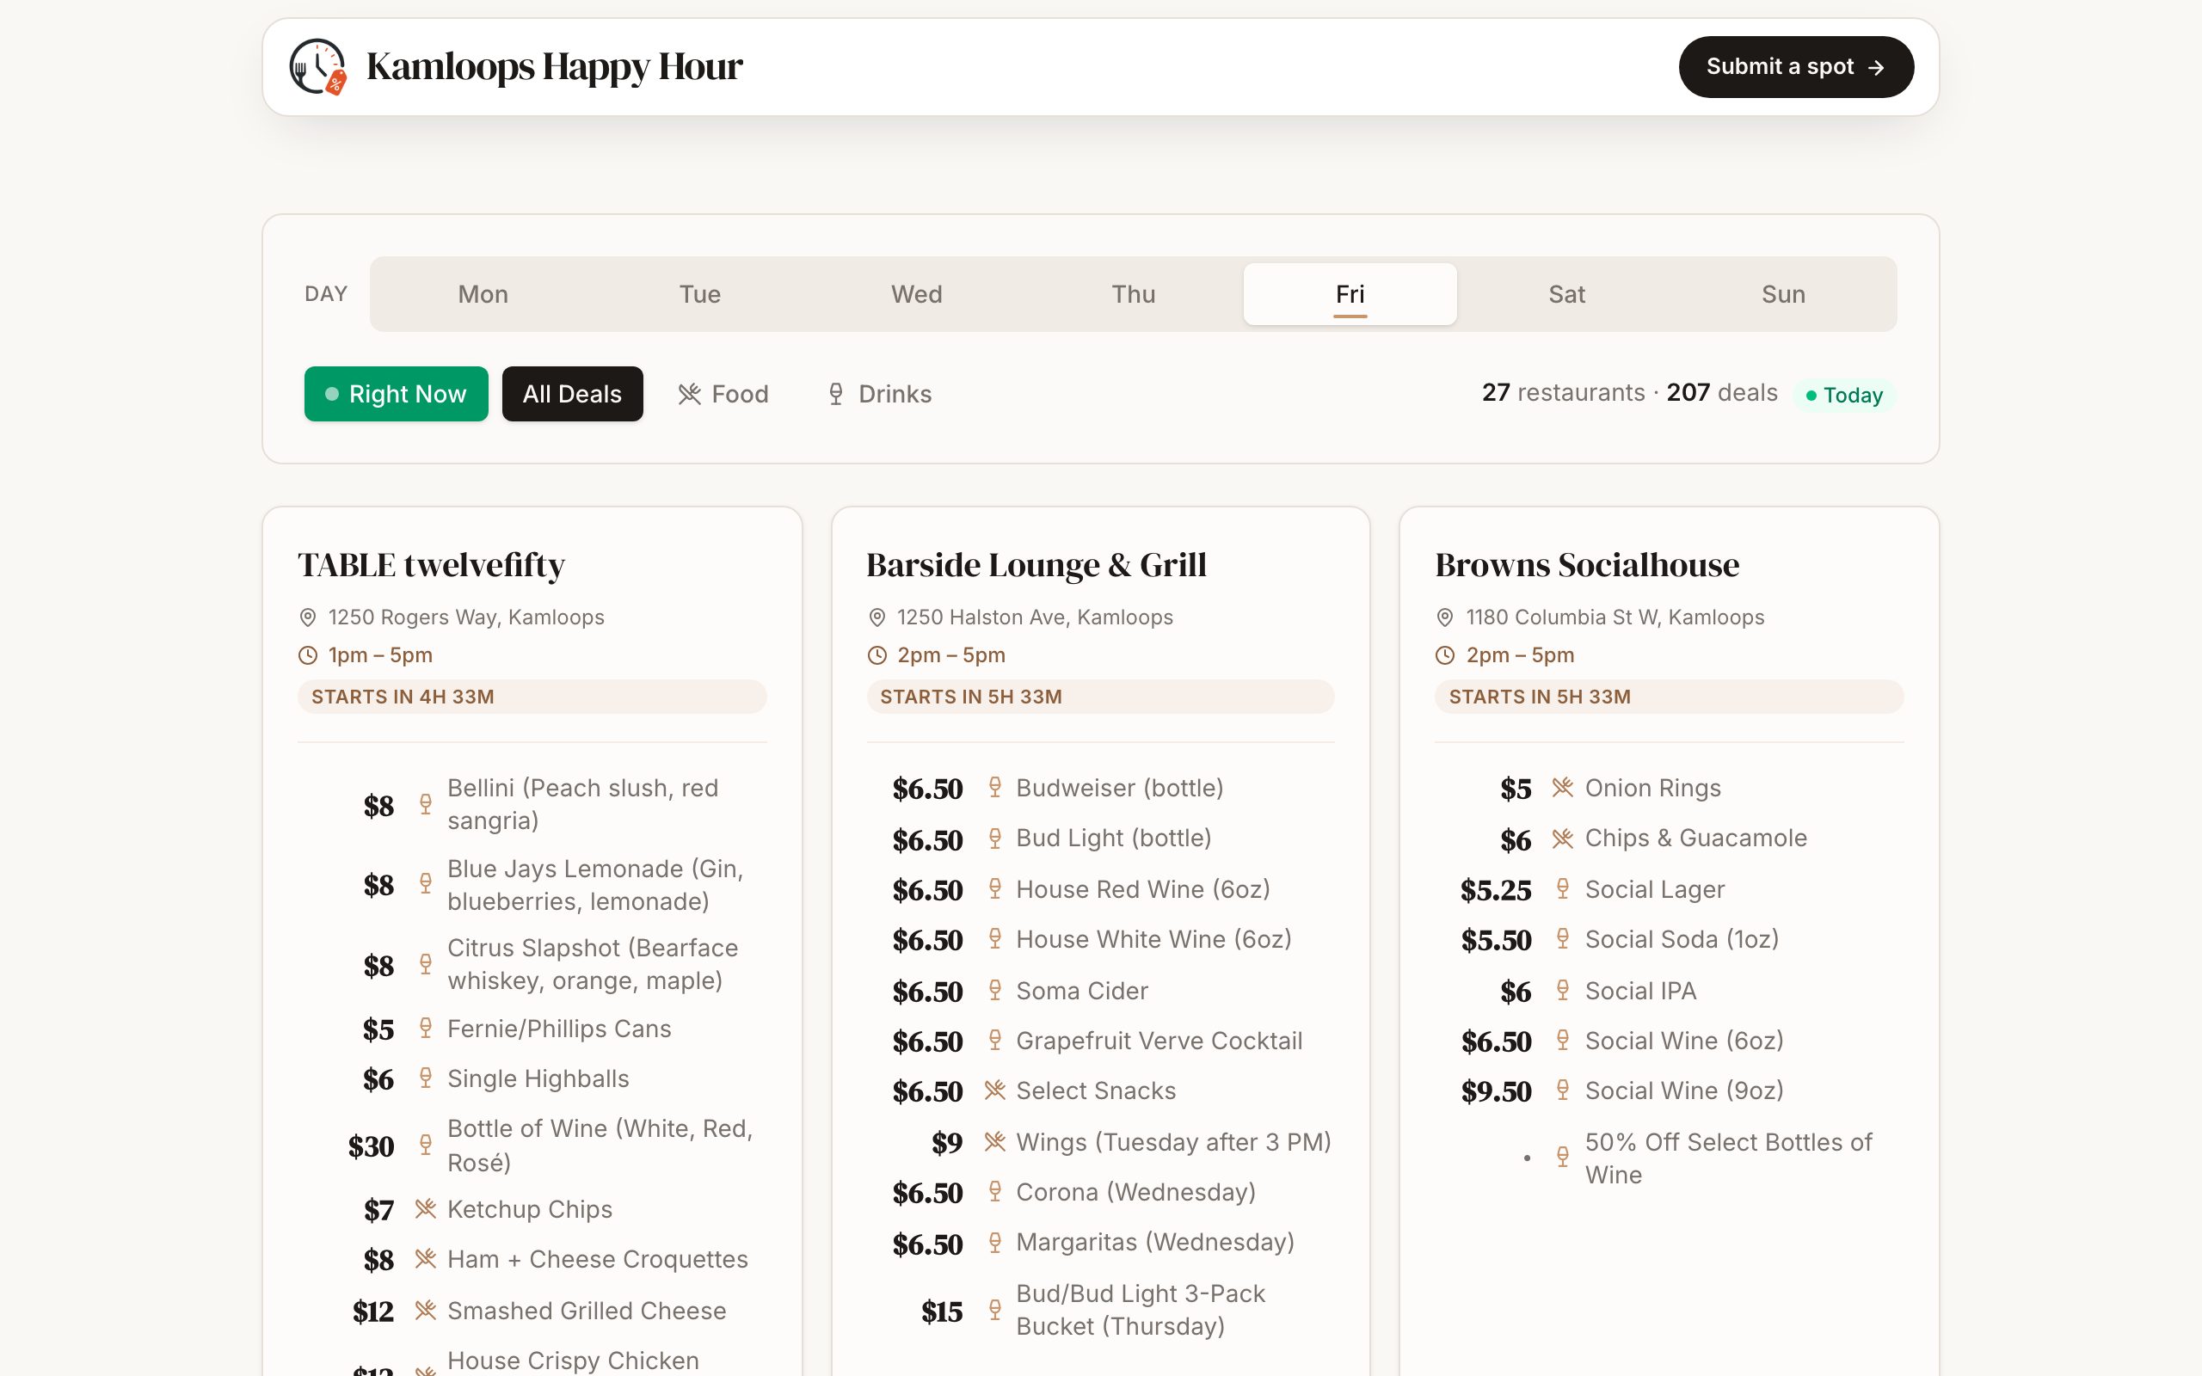The height and width of the screenshot is (1376, 2202).
Task: Click the map pin icon for 1250 Halston Ave
Action: click(876, 617)
